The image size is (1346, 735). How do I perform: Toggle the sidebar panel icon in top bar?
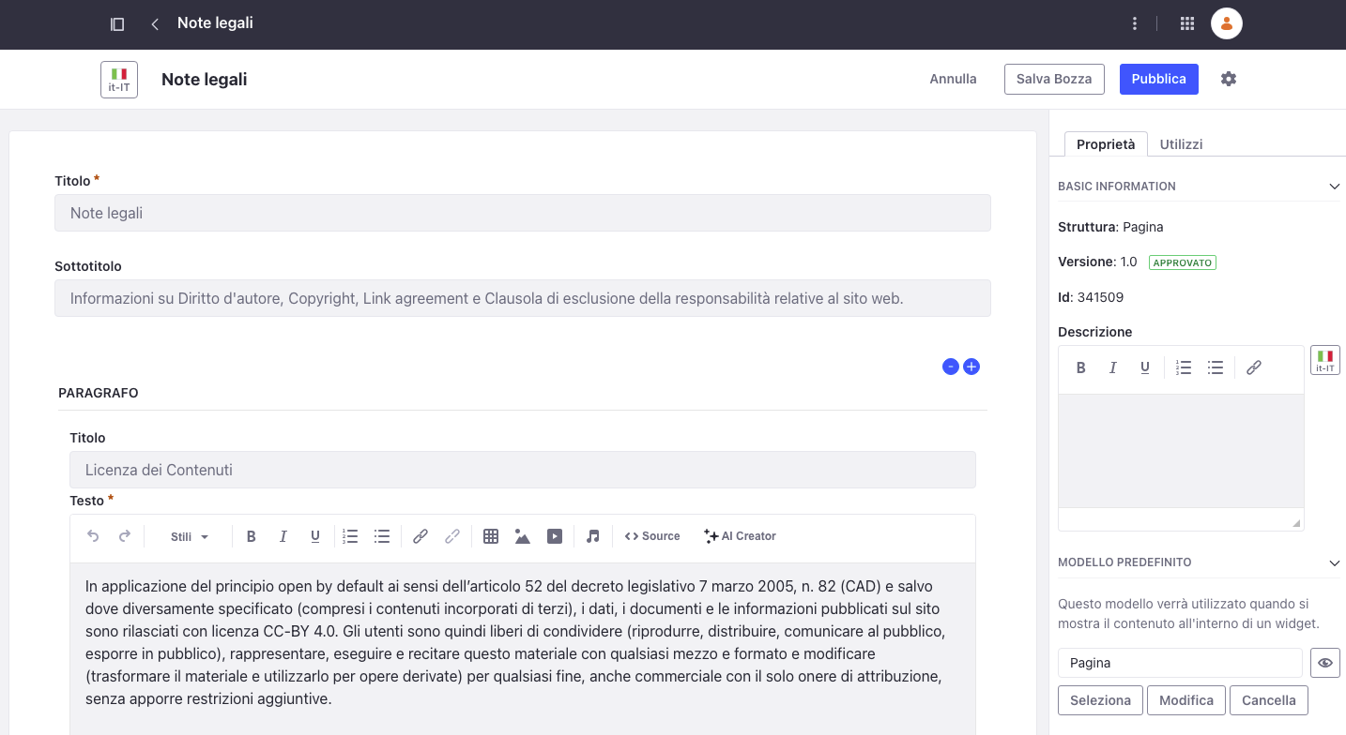(117, 23)
